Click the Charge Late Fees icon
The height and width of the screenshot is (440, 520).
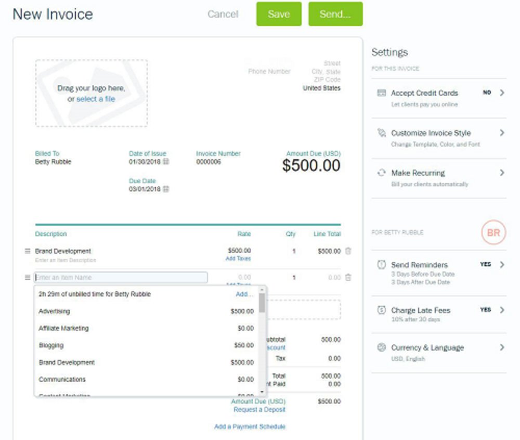382,310
